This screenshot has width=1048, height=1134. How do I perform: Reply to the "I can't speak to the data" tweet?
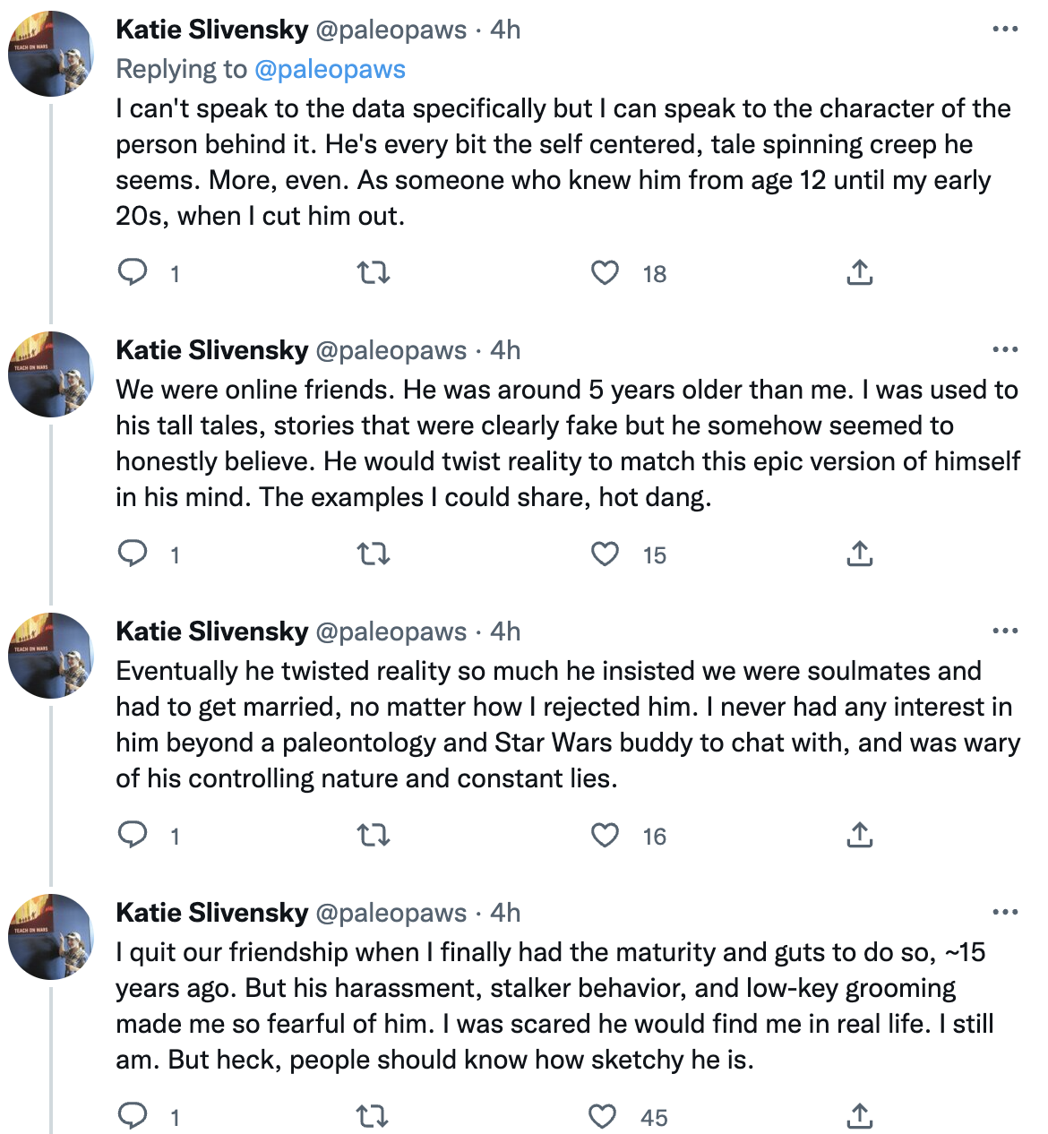pos(133,272)
